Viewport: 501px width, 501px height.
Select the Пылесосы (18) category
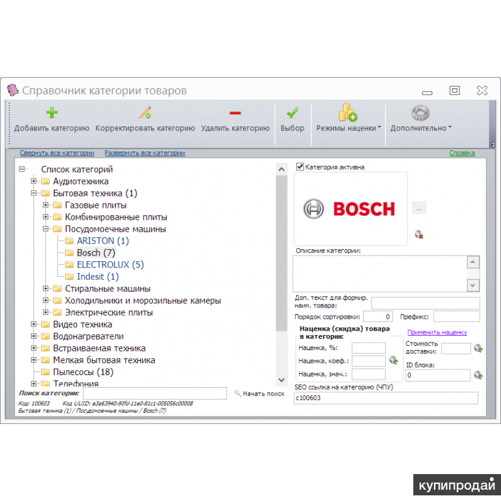[83, 372]
